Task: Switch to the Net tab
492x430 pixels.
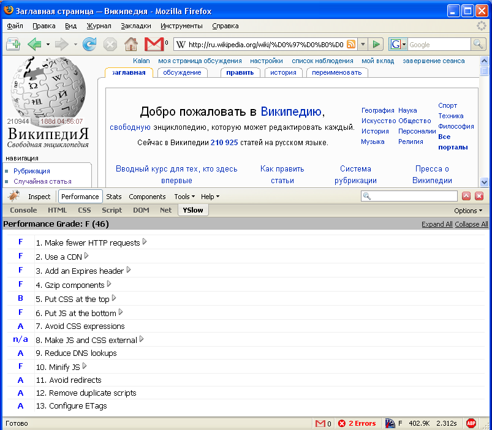Action: click(165, 210)
